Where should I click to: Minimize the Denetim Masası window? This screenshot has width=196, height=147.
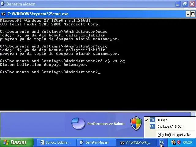point(178,4)
